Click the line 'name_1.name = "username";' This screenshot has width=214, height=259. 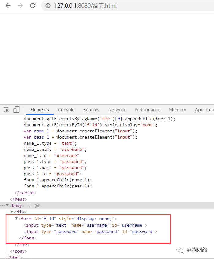55,149
